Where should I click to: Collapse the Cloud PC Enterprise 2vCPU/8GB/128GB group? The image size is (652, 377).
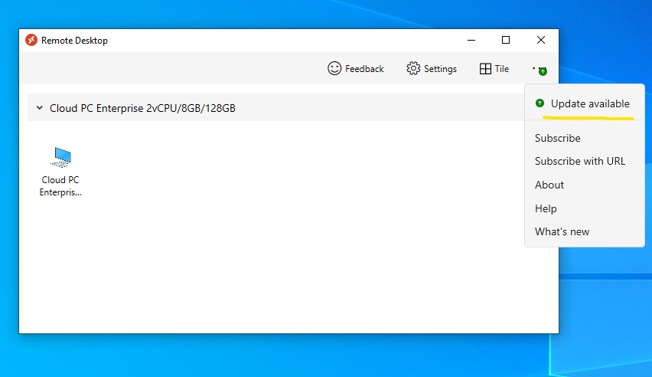(x=40, y=108)
